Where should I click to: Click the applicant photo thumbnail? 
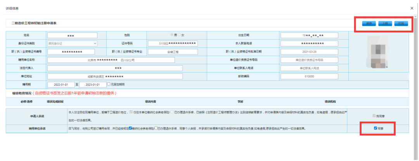377,56
